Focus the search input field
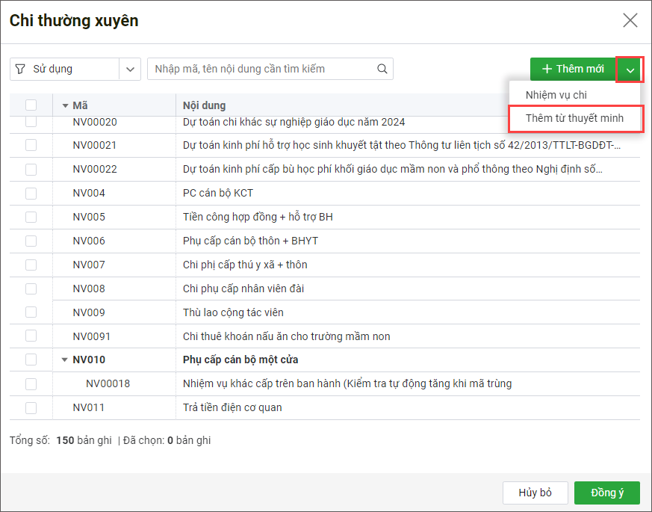The image size is (652, 512). 261,69
